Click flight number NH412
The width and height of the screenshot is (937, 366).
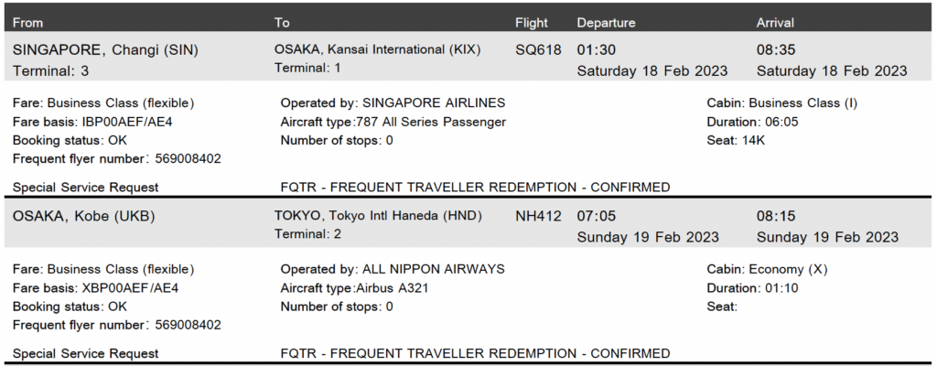click(539, 217)
